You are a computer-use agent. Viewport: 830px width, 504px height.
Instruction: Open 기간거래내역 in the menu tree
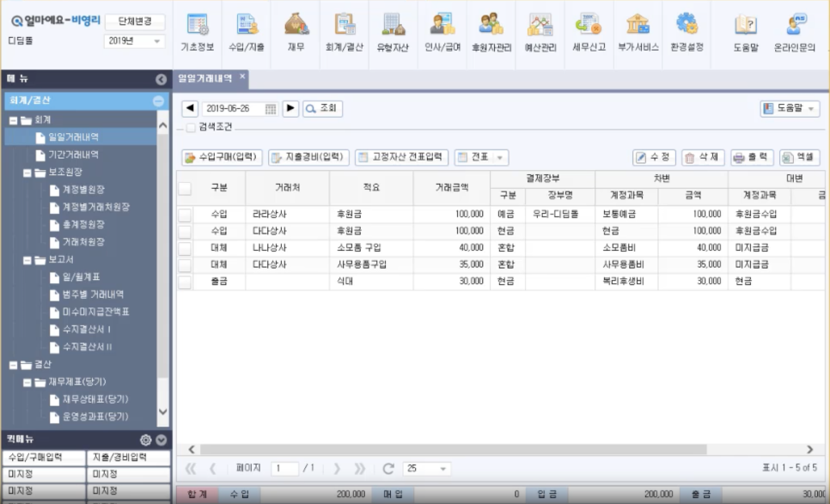point(74,155)
